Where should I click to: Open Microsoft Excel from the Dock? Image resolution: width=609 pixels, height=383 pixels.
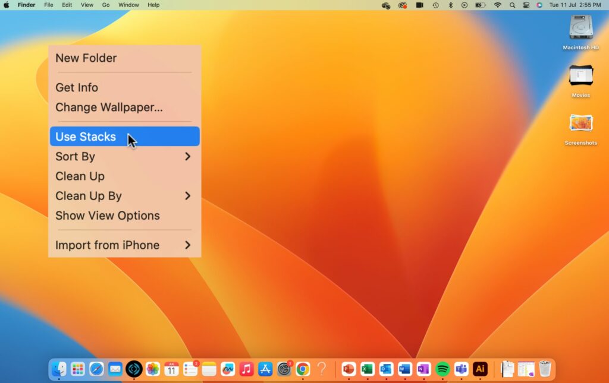tap(366, 369)
